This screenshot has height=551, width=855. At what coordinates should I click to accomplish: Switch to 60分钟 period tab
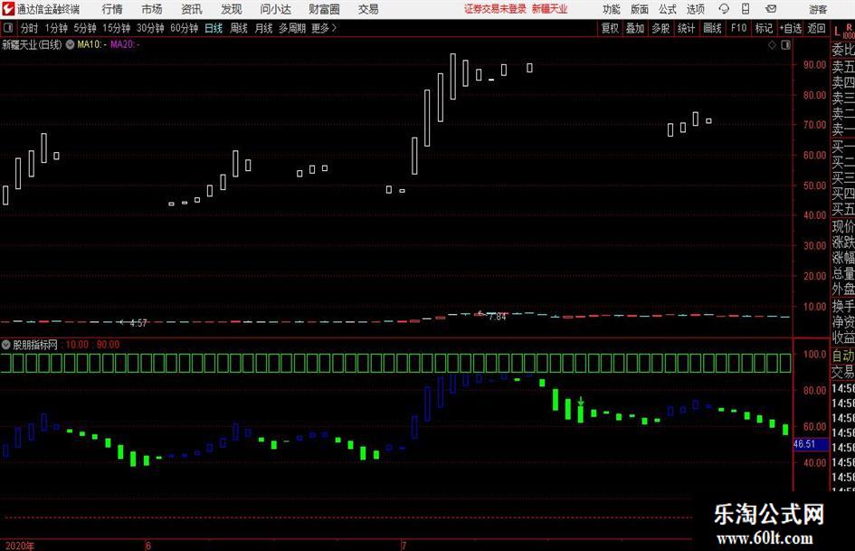pos(184,28)
